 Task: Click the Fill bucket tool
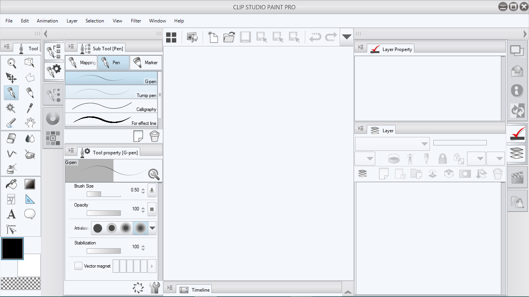click(x=12, y=184)
